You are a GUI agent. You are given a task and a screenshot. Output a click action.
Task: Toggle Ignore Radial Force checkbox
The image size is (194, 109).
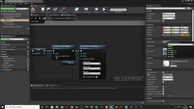(x=163, y=89)
